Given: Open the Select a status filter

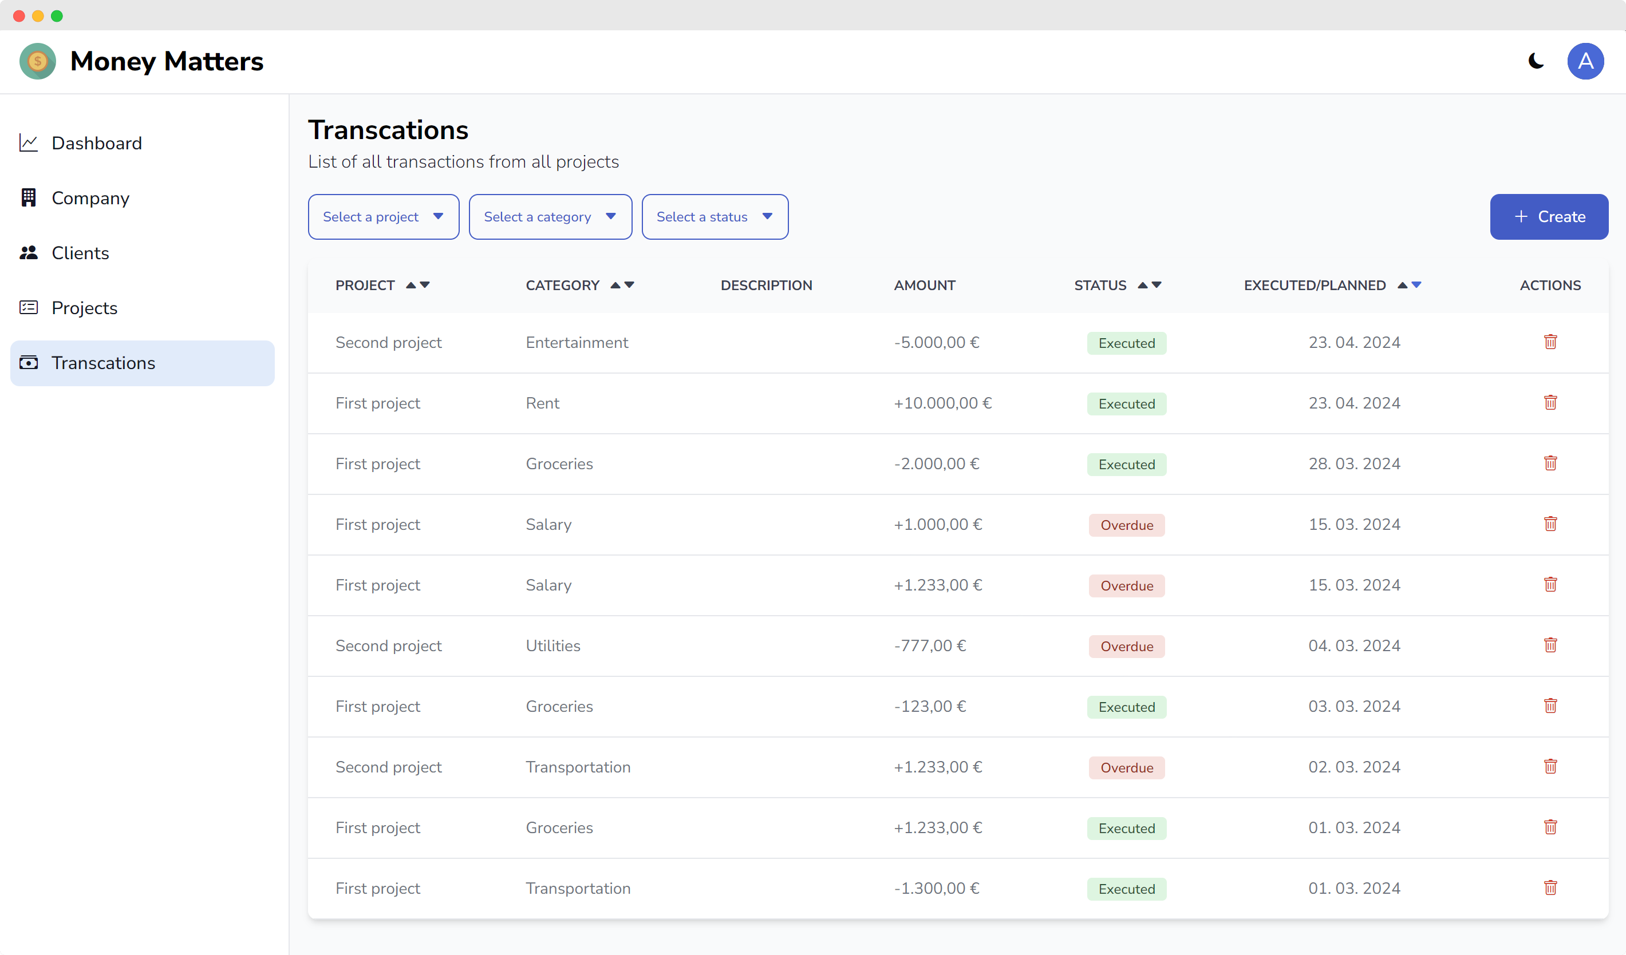Looking at the screenshot, I should [715, 217].
